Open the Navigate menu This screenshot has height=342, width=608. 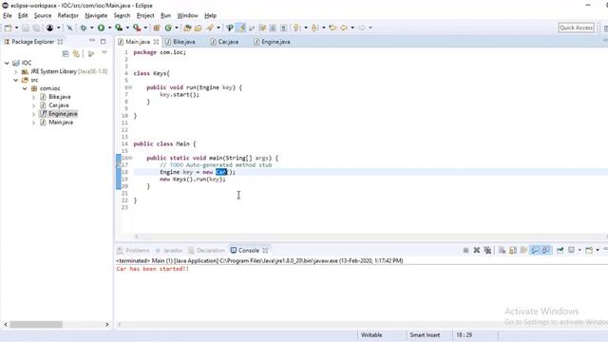click(x=96, y=15)
